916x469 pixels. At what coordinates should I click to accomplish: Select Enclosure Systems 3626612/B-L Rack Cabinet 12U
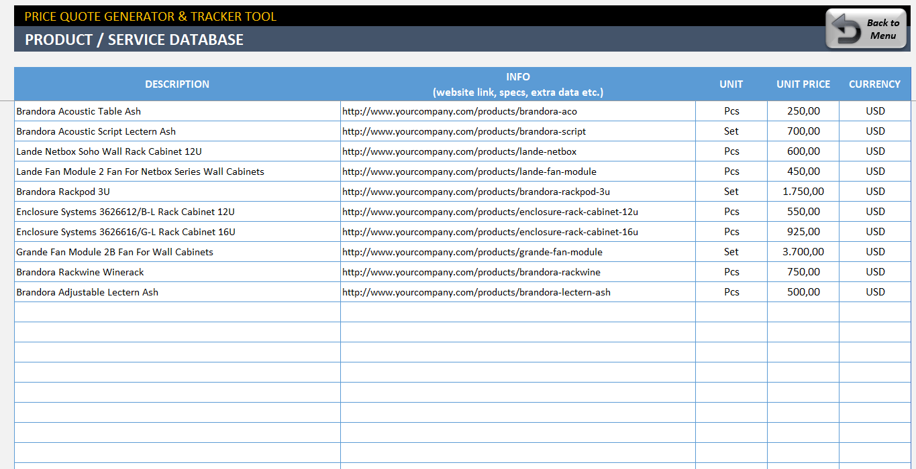click(x=177, y=212)
